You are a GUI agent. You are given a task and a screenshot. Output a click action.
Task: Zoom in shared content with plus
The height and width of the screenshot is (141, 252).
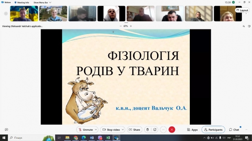131,26
